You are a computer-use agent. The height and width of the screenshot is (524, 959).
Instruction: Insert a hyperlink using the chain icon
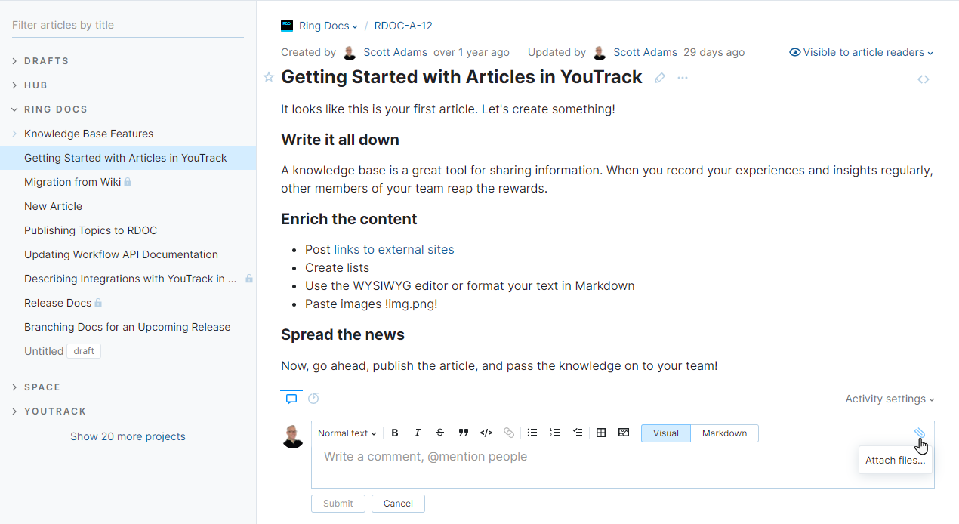pyautogui.click(x=509, y=433)
